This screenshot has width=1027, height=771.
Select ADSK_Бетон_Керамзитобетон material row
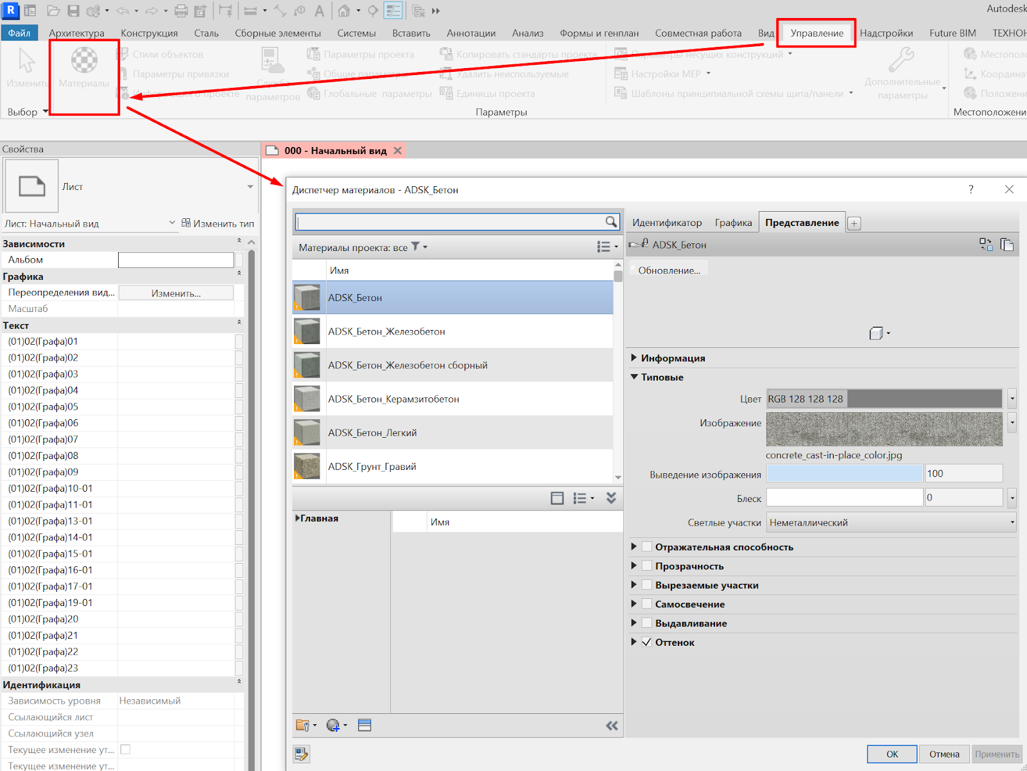click(x=453, y=399)
